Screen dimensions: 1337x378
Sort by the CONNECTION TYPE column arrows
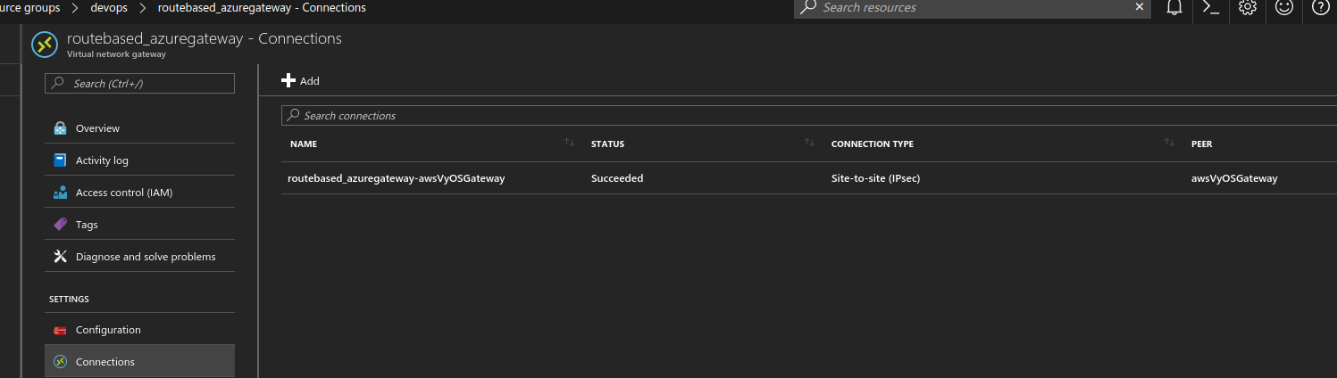tap(1169, 143)
